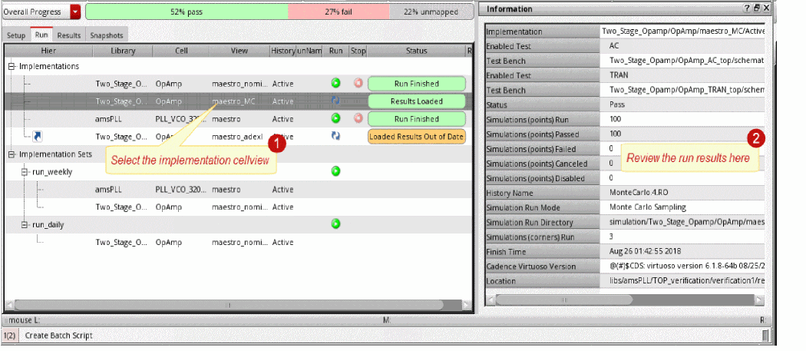Select Two_Stage_O row under run_daily
Image resolution: width=806 pixels, height=351 pixels.
pos(238,243)
